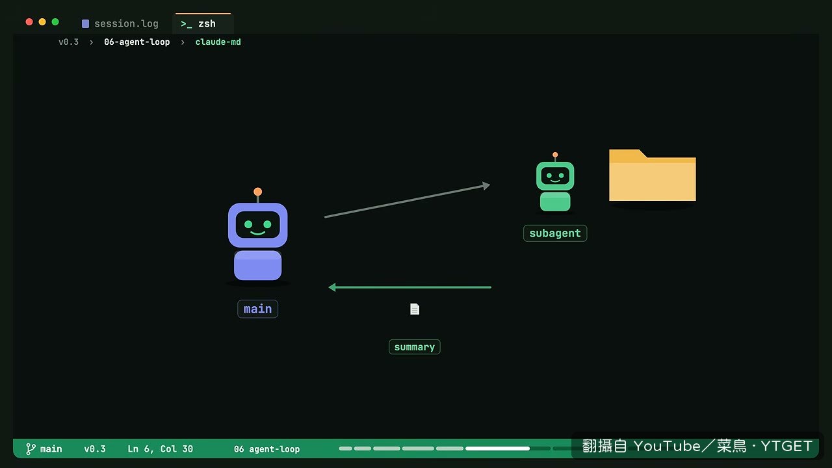
Task: Select the claude-md breadcrumb
Action: [x=218, y=42]
